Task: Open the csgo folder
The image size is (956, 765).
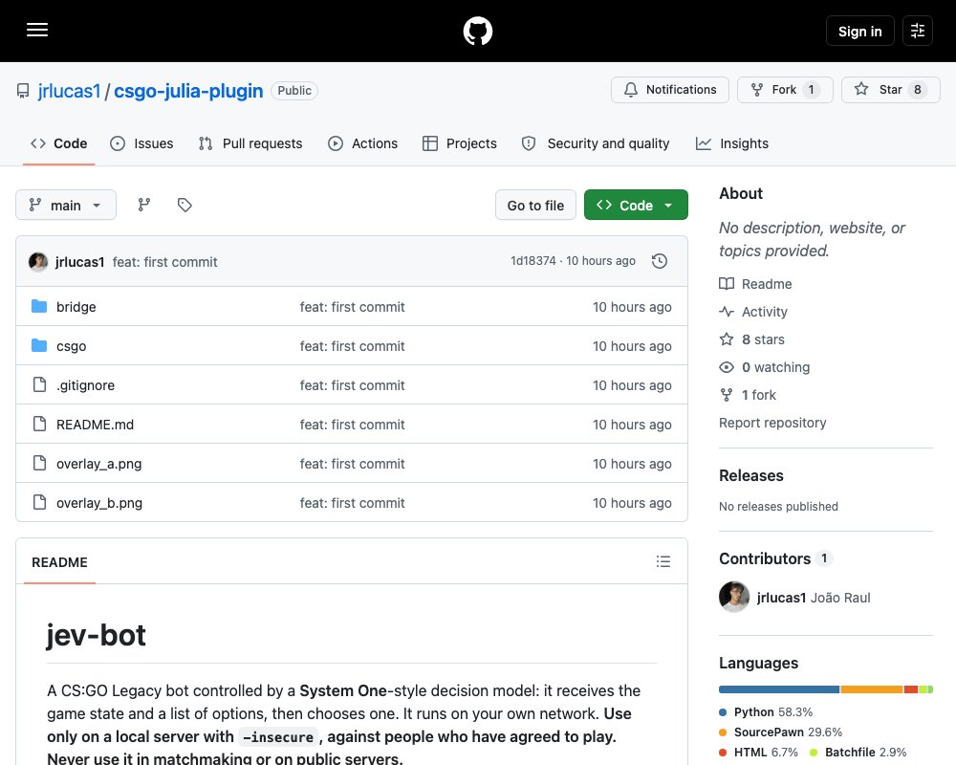Action: [72, 346]
